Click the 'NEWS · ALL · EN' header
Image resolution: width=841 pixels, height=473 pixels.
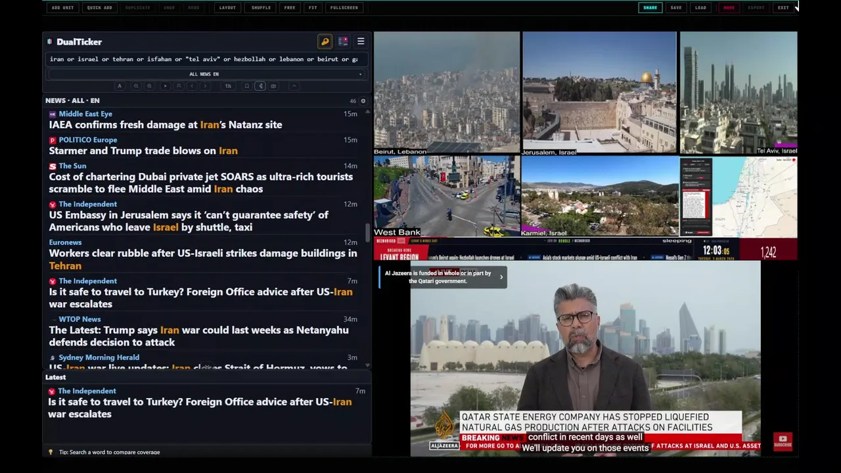coord(72,101)
